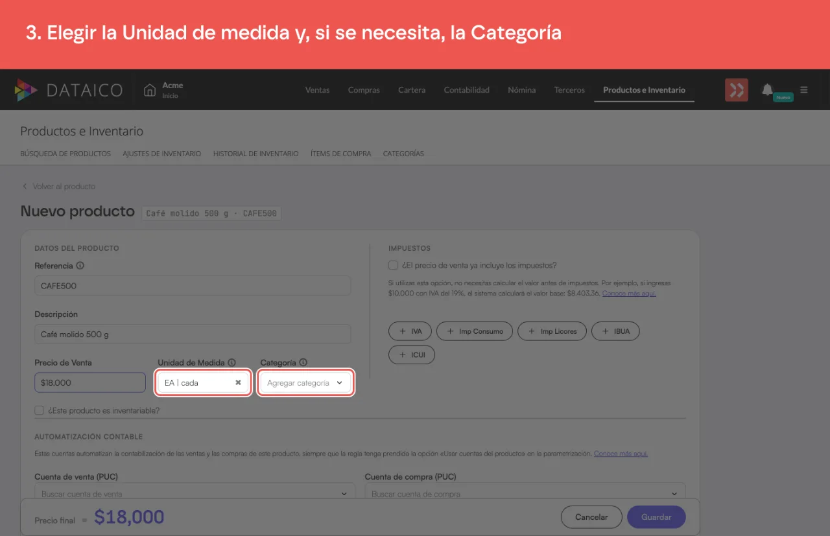
Task: Add ICUI tax button
Action: [x=412, y=355]
